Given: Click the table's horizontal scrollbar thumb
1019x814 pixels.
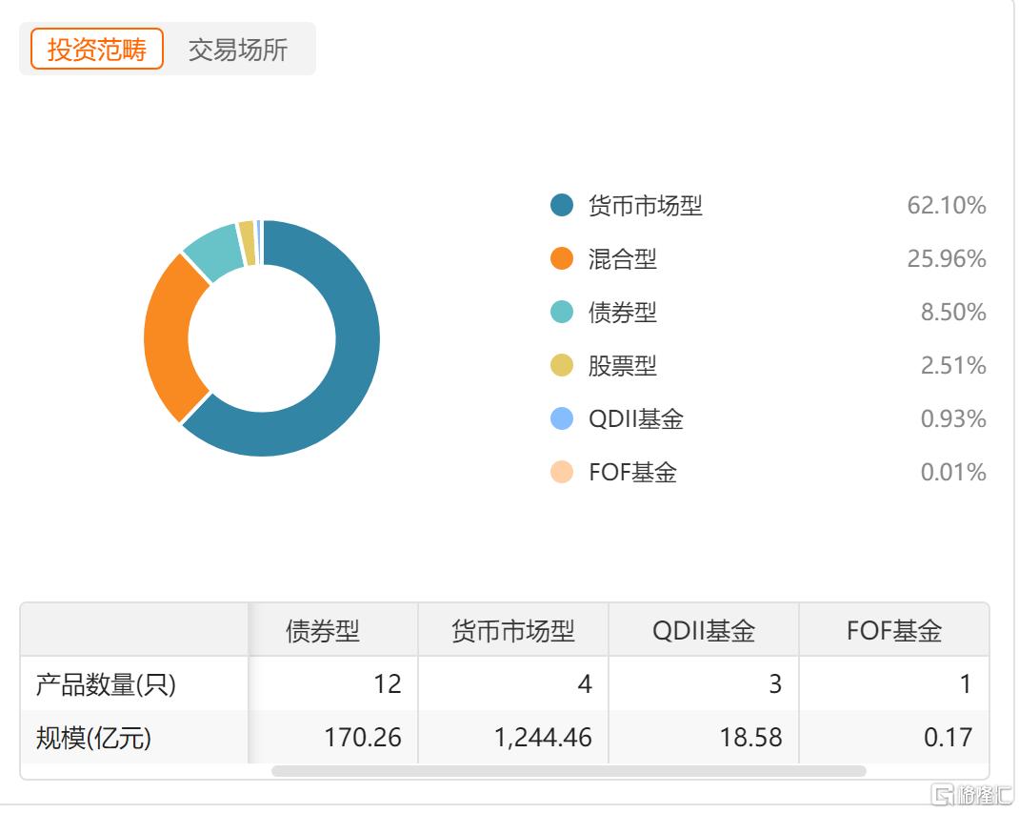Looking at the screenshot, I should pyautogui.click(x=569, y=771).
